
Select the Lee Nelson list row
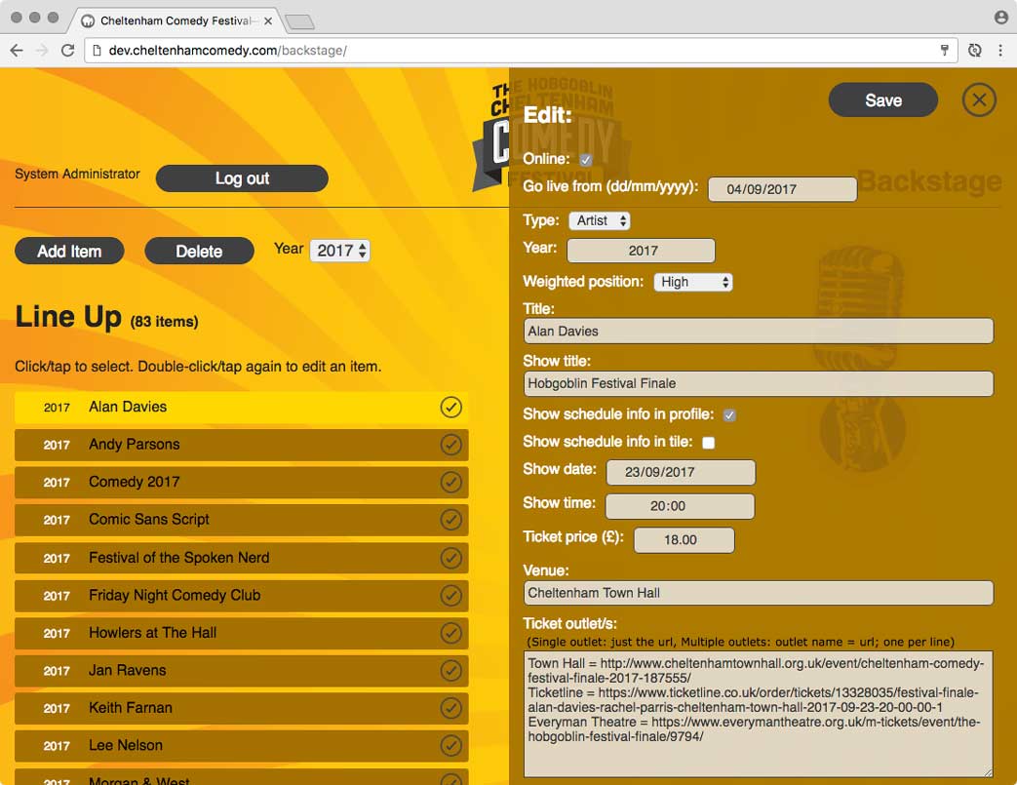[241, 746]
